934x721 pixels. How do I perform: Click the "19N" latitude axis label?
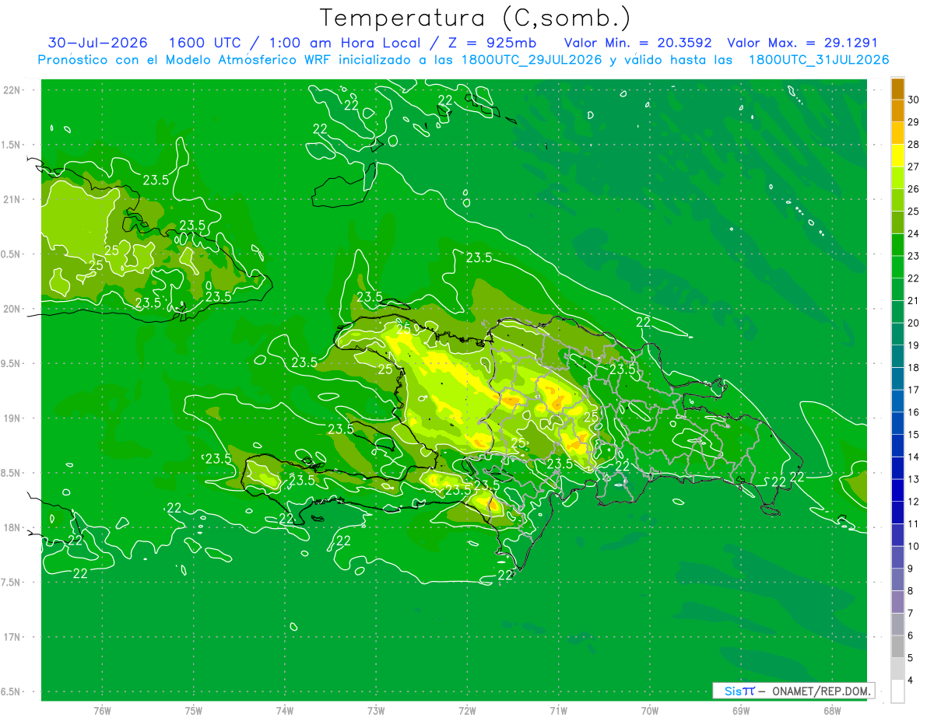[x=13, y=418]
